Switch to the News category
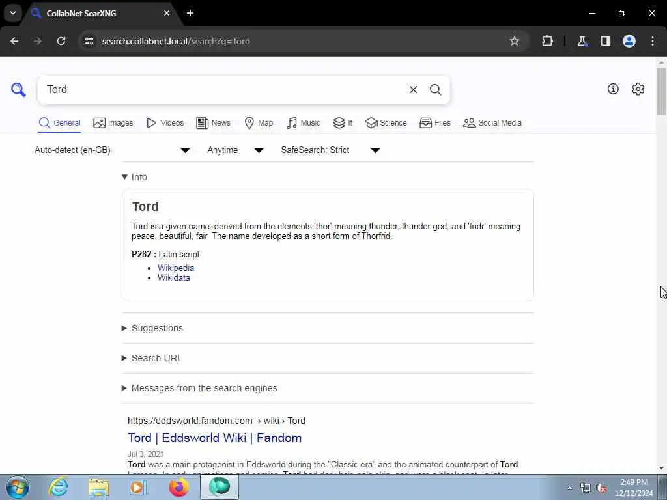The height and width of the screenshot is (500, 667). [213, 123]
